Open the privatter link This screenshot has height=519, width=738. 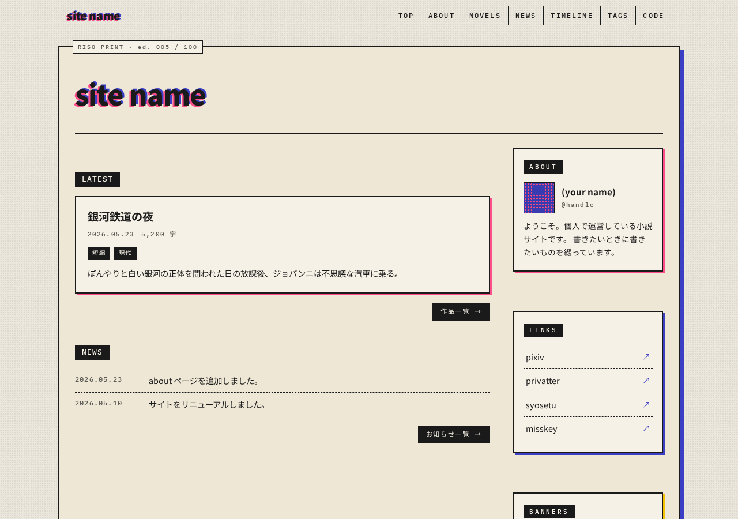pyautogui.click(x=588, y=381)
